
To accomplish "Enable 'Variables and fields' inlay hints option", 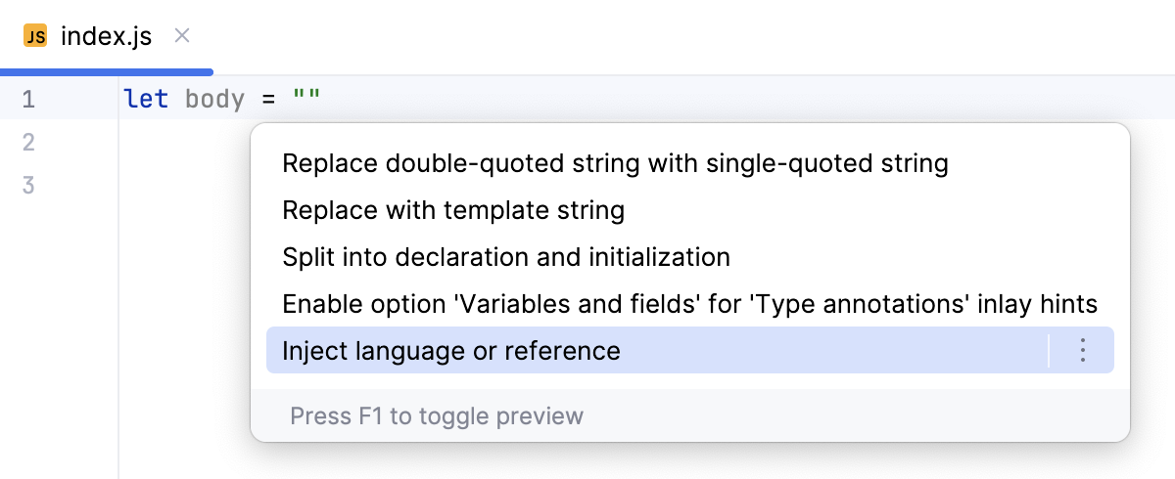I will coord(689,303).
